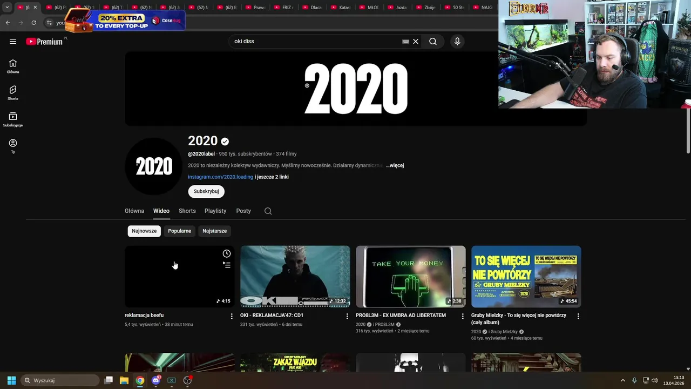Open OBS Studio from the taskbar
Image resolution: width=691 pixels, height=389 pixels.
coord(187,380)
